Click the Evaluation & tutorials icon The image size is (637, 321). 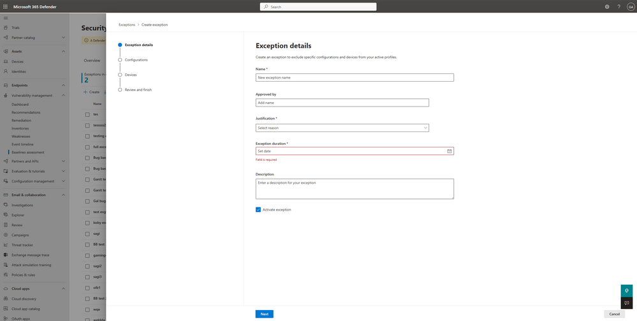point(6,171)
